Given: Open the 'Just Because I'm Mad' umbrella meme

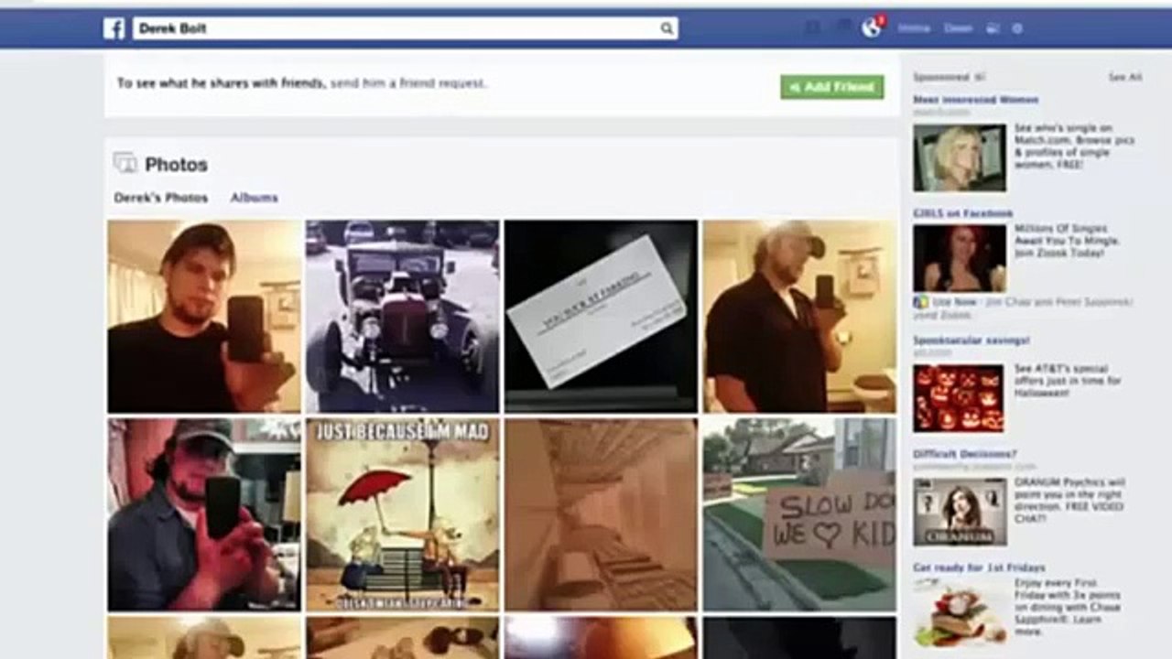Looking at the screenshot, I should pyautogui.click(x=403, y=515).
